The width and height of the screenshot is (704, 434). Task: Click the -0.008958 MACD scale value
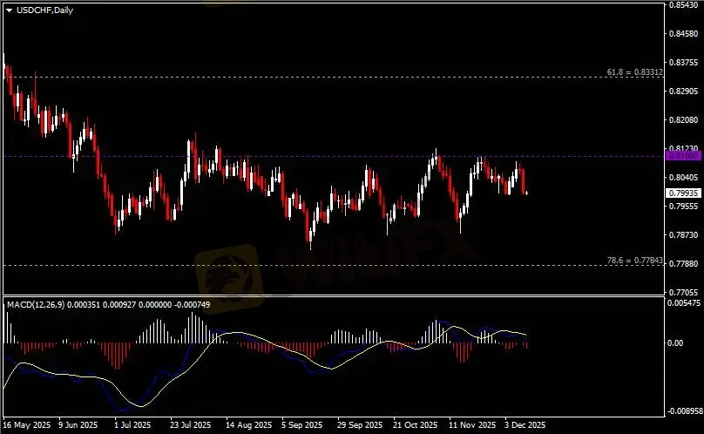(x=682, y=410)
